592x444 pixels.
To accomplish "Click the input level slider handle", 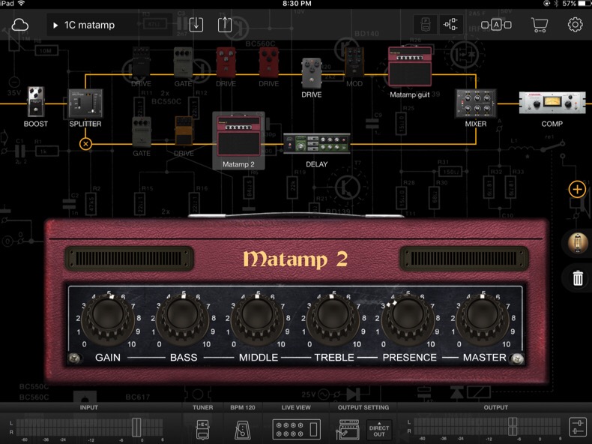I will 136,427.
